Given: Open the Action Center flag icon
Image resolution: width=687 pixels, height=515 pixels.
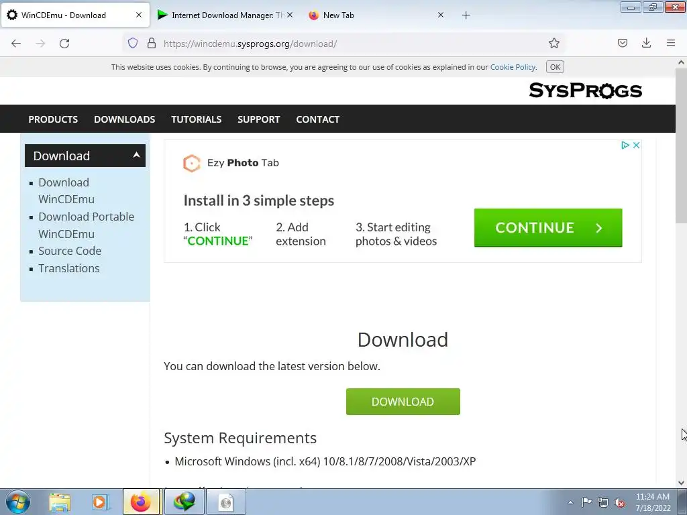Looking at the screenshot, I should click(586, 502).
